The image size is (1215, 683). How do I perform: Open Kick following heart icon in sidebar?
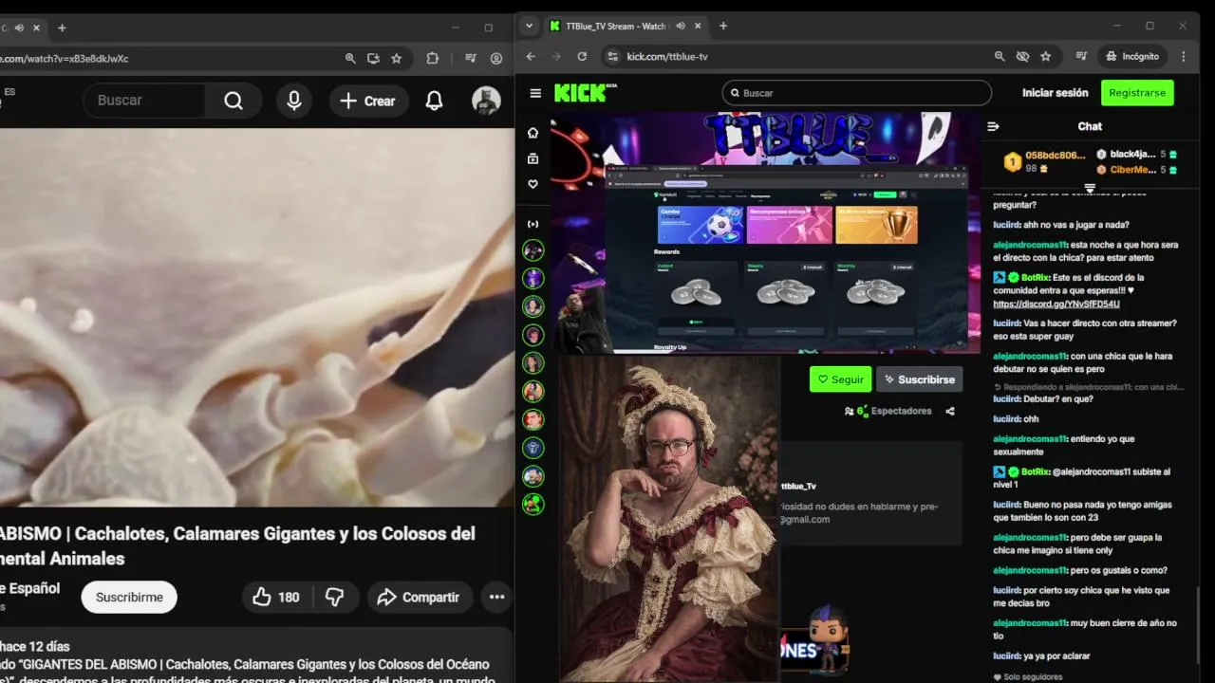click(533, 184)
